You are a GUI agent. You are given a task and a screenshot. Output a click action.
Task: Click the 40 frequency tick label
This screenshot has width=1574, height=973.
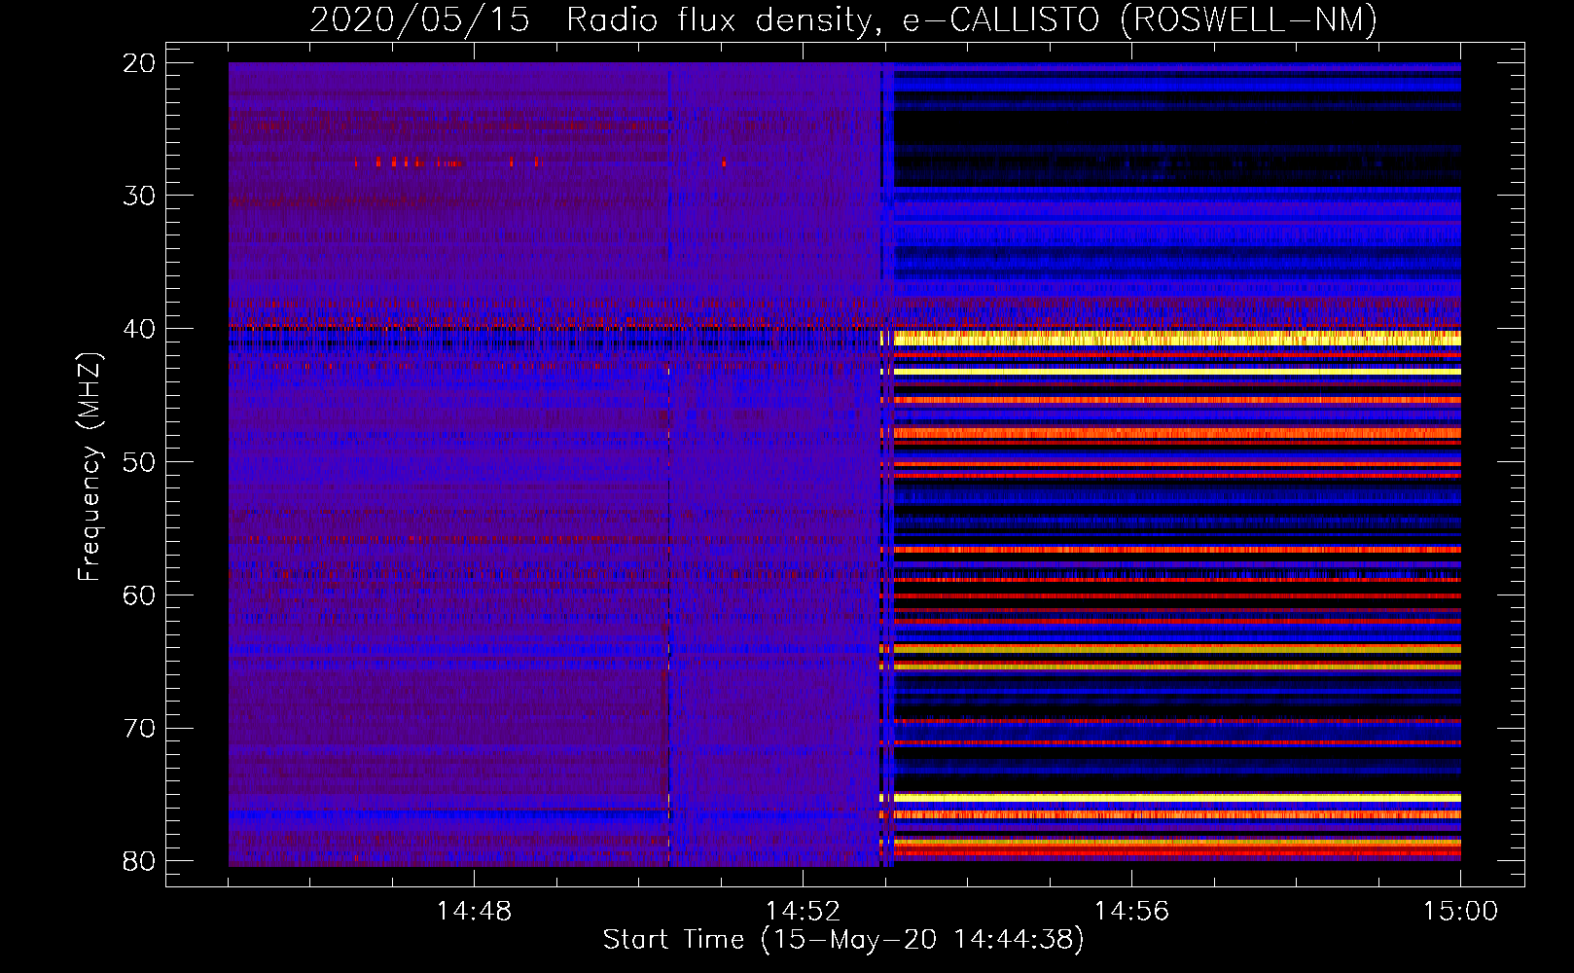[x=140, y=329]
